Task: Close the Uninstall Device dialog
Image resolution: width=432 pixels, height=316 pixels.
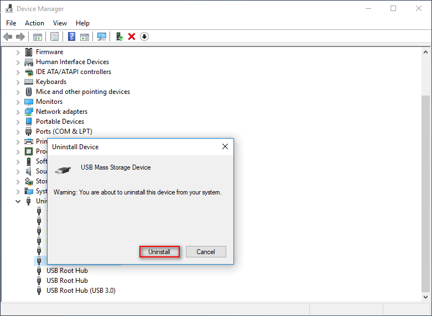Action: coord(225,147)
